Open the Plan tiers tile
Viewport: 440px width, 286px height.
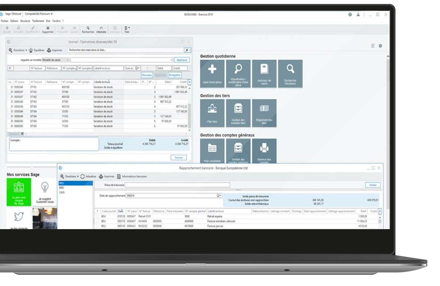212,113
